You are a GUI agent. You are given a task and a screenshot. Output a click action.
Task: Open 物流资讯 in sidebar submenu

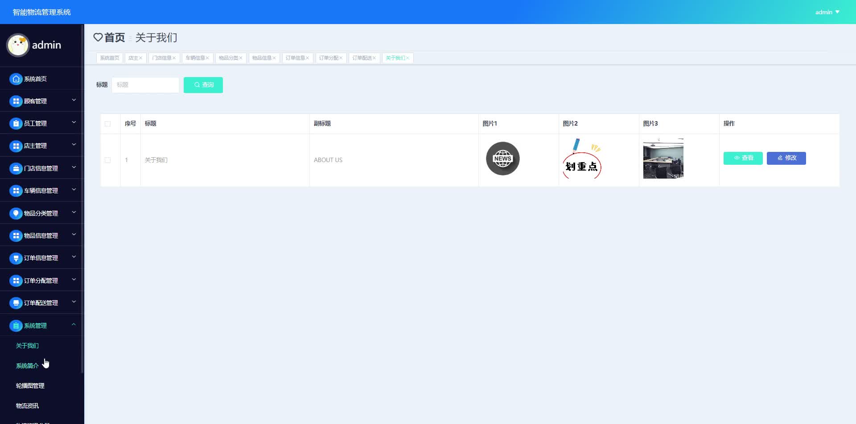click(x=27, y=406)
